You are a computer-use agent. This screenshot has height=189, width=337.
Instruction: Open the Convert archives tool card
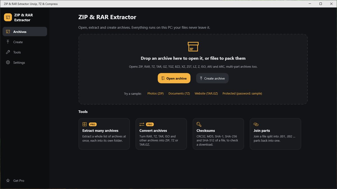click(x=161, y=134)
